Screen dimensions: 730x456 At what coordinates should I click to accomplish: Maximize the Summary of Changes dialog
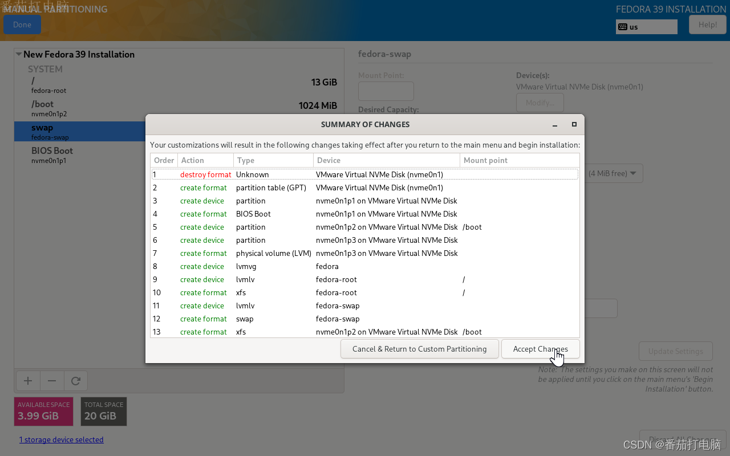[574, 124]
